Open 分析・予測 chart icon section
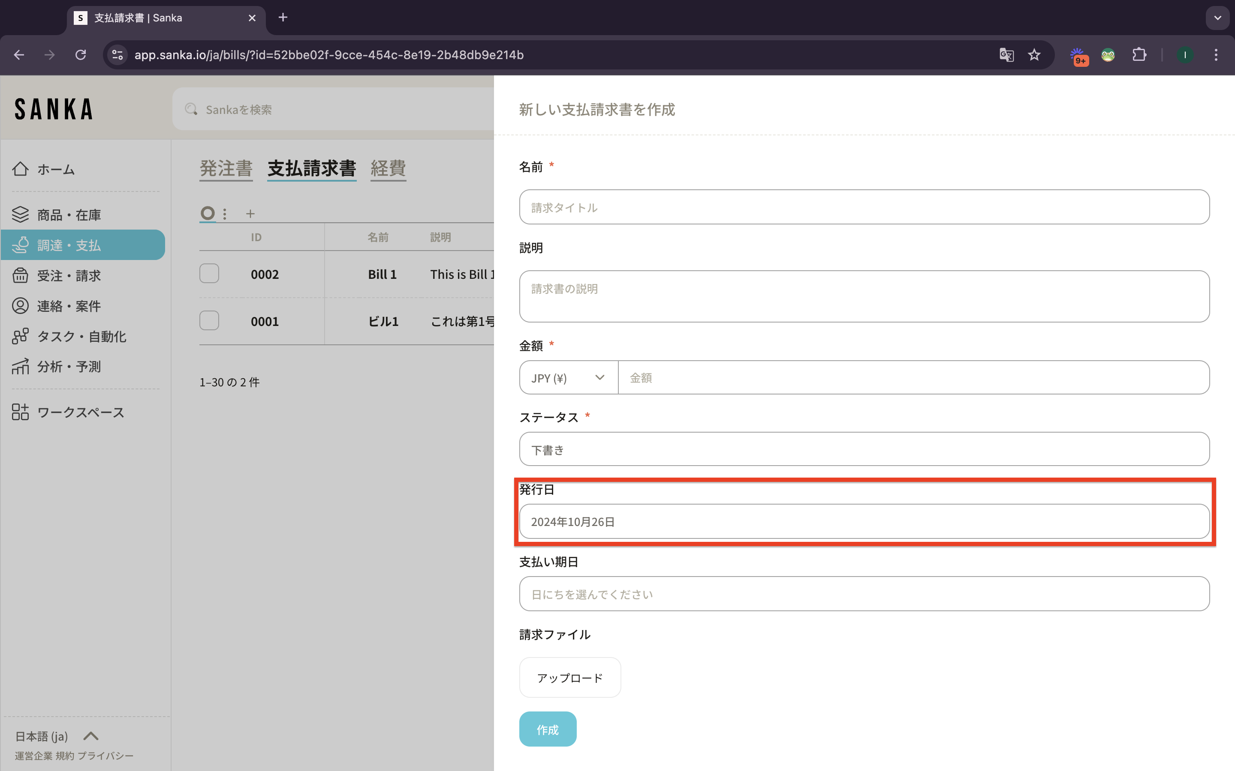 tap(21, 367)
